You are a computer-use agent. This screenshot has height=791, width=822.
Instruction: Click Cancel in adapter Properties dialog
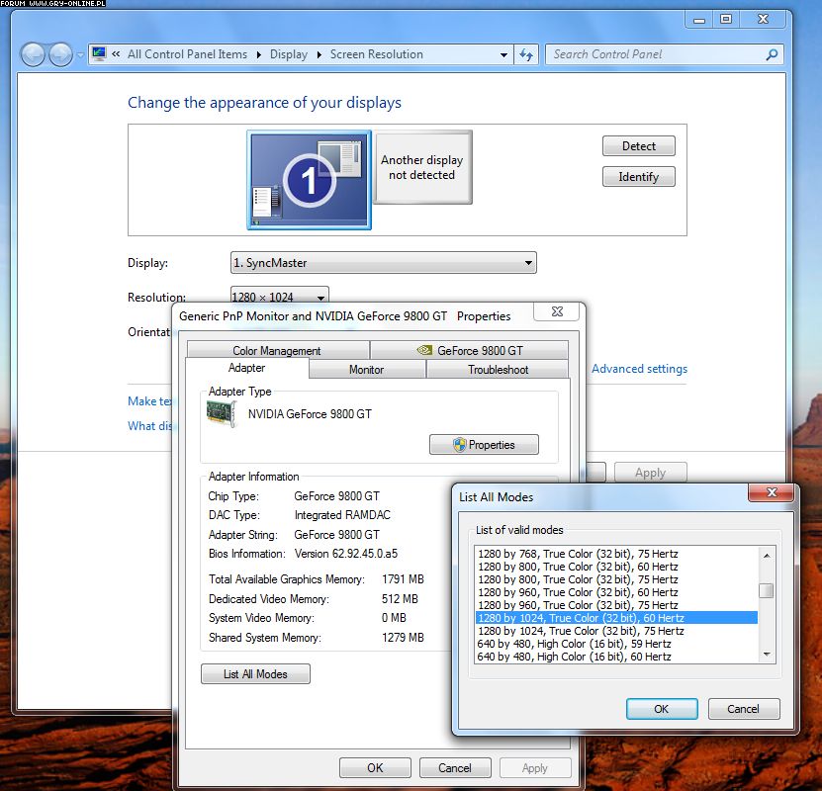[455, 768]
